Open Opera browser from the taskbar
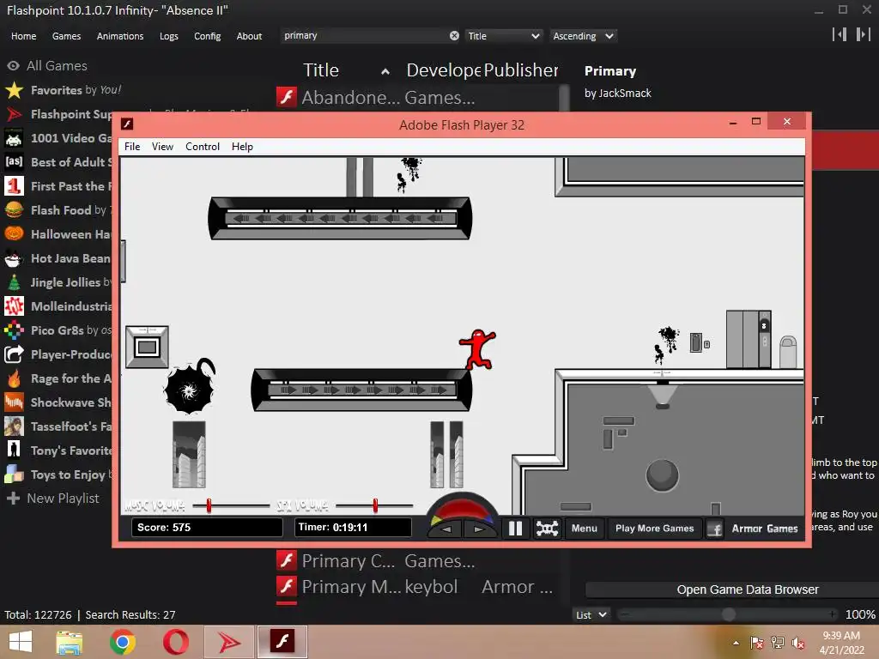Viewport: 879px width, 659px height. [x=175, y=642]
